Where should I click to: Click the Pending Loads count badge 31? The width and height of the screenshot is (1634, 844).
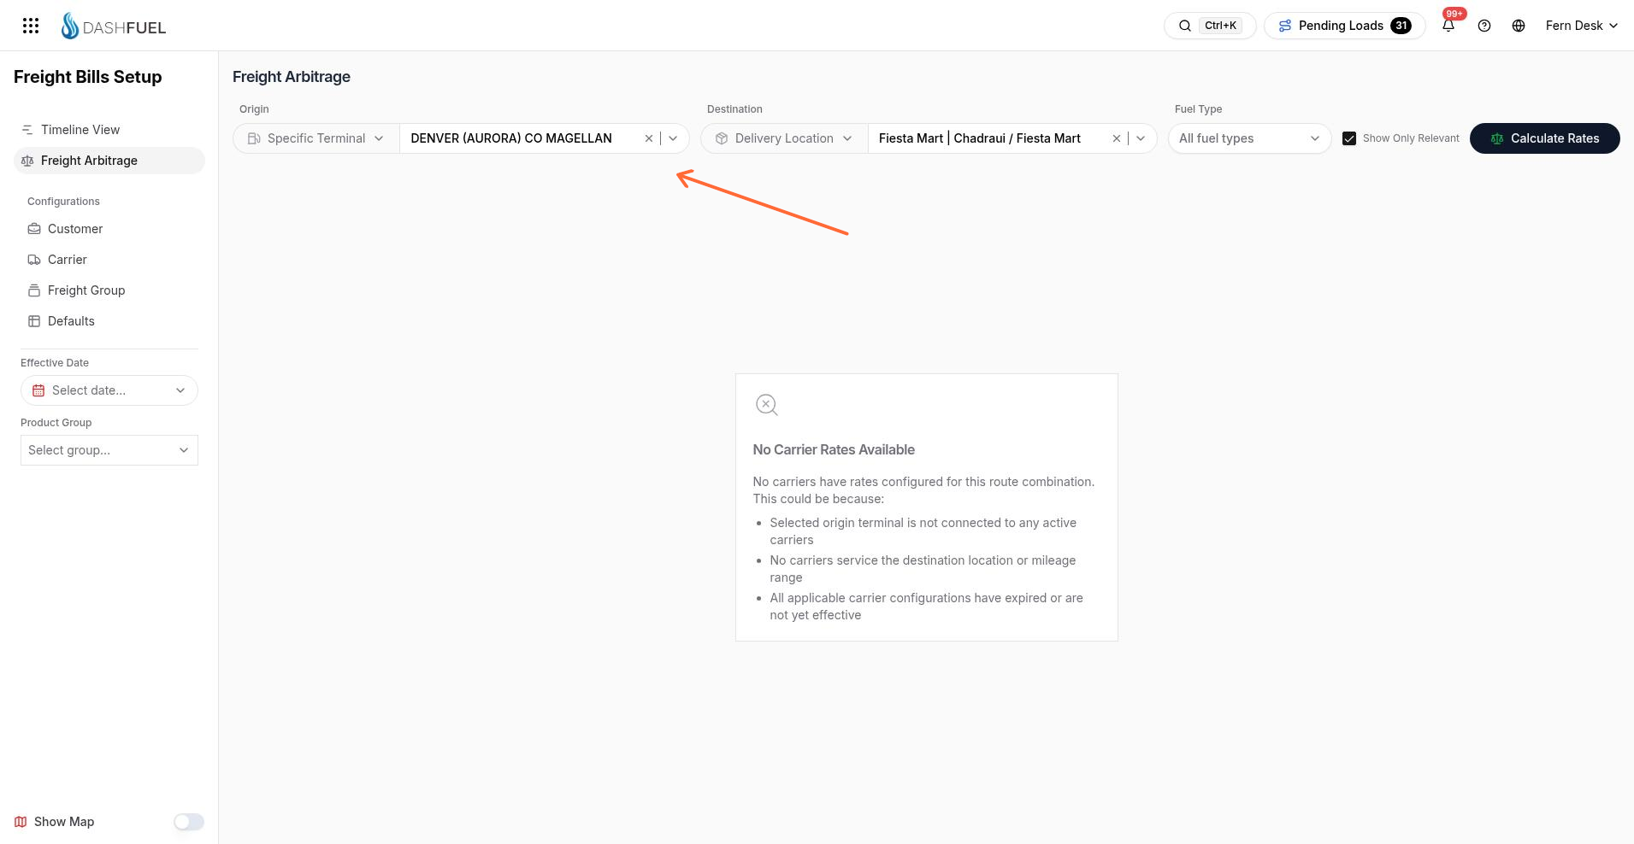coord(1401,26)
